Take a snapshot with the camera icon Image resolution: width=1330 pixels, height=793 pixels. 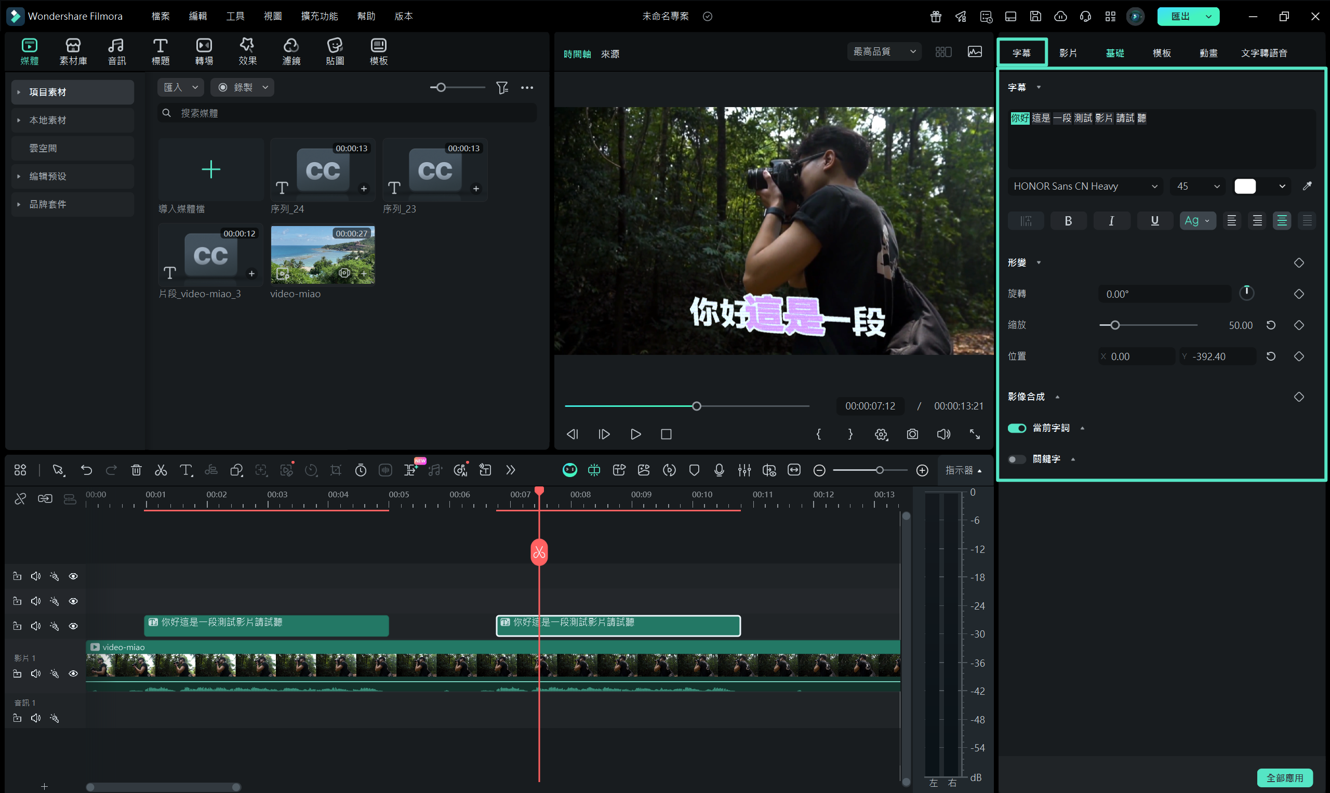point(912,434)
